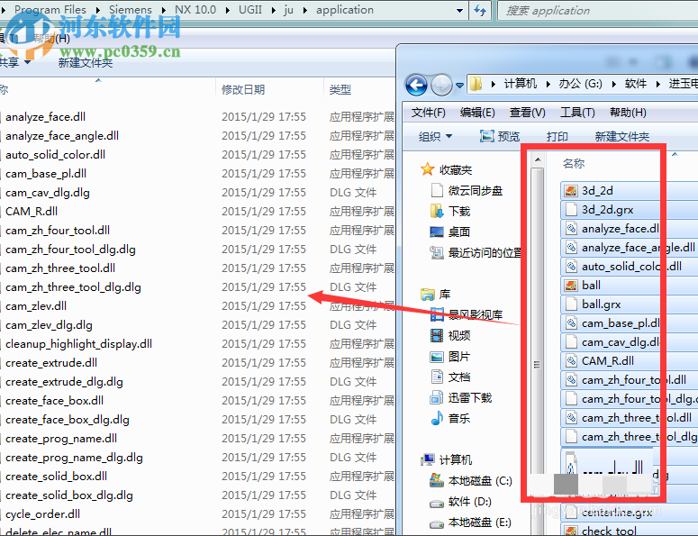Click the 视频 library icon
The width and height of the screenshot is (698, 536).
point(436,335)
